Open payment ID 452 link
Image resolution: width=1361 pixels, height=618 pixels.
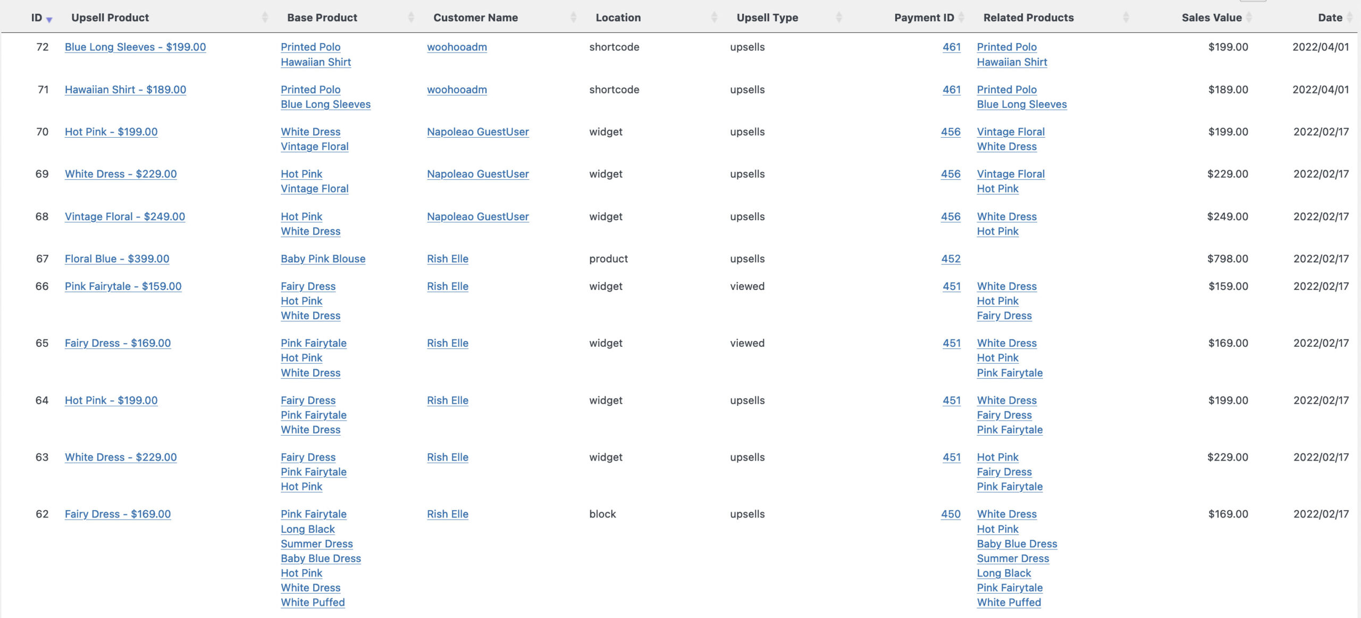click(x=951, y=259)
